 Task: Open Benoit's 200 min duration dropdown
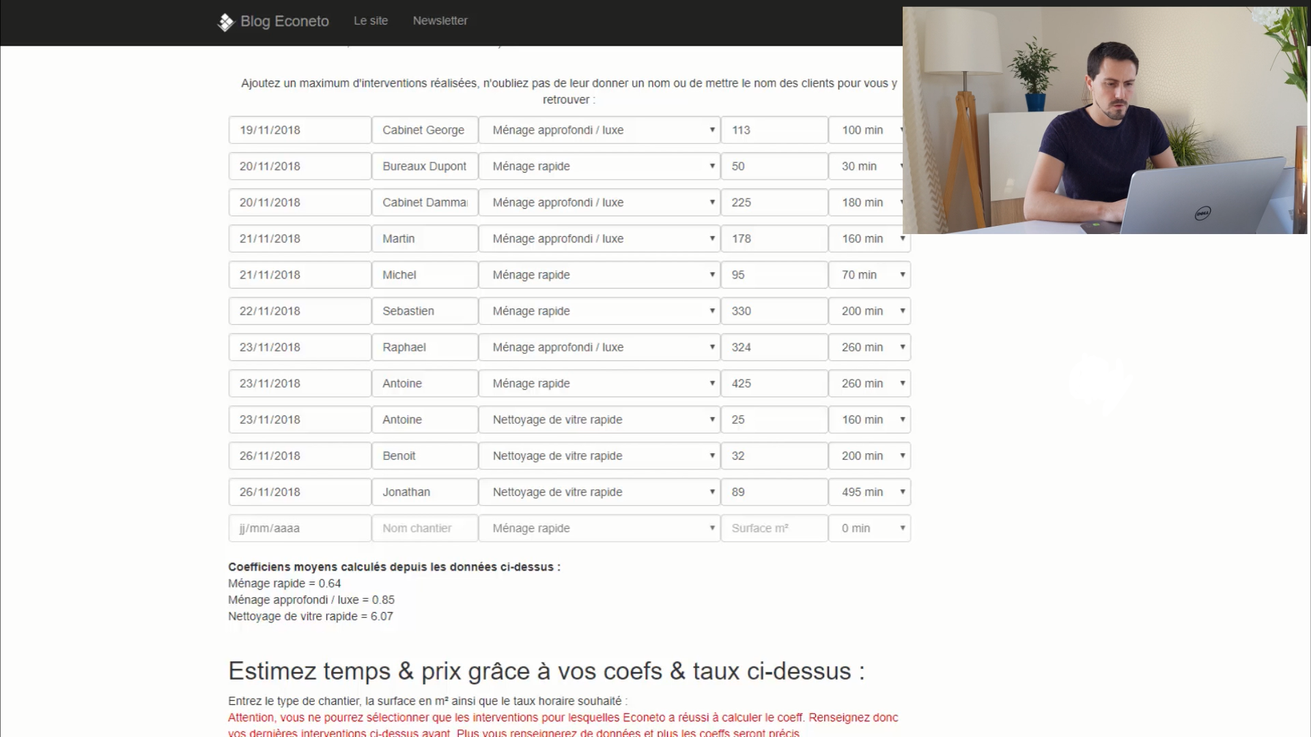coord(869,455)
